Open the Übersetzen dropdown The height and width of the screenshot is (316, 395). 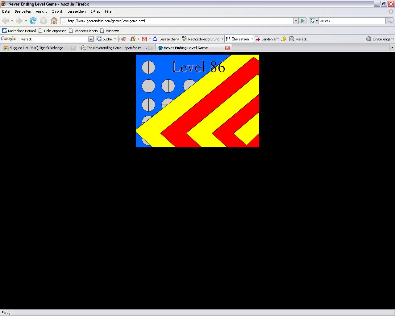(x=252, y=39)
